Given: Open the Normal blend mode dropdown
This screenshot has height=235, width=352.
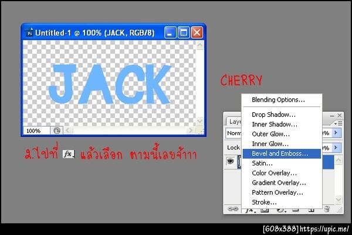Looking at the screenshot, I should tap(233, 133).
